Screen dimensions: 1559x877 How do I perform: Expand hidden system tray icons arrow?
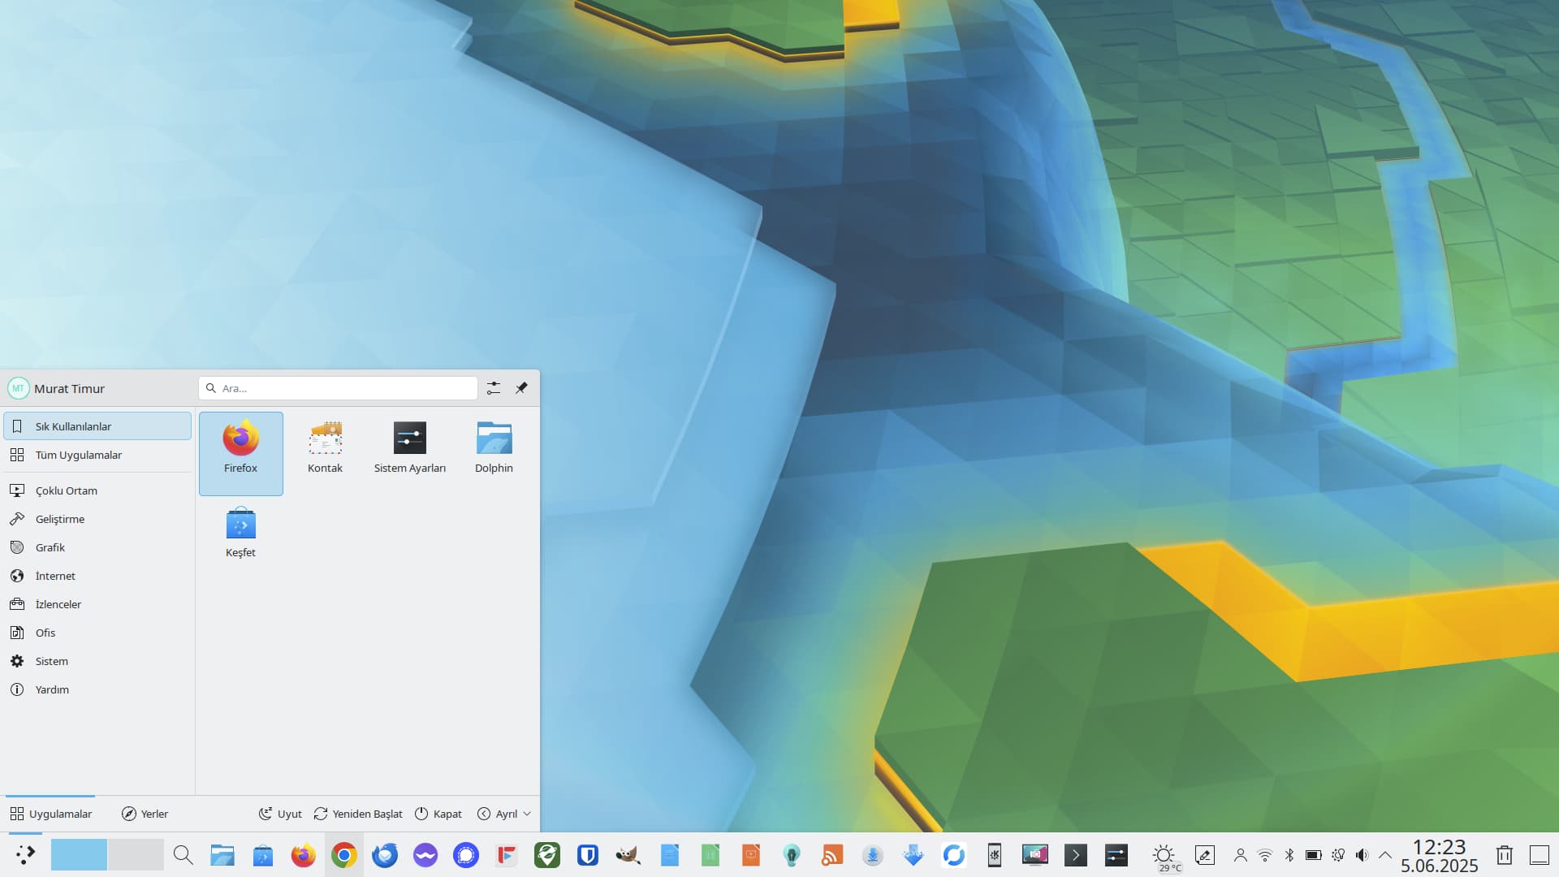pyautogui.click(x=1385, y=855)
